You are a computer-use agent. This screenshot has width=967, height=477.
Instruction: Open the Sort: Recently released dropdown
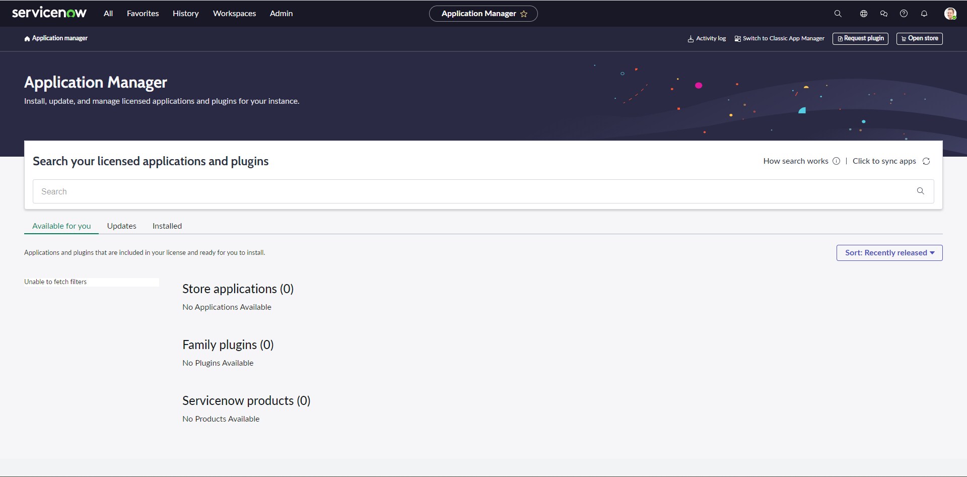(x=889, y=253)
